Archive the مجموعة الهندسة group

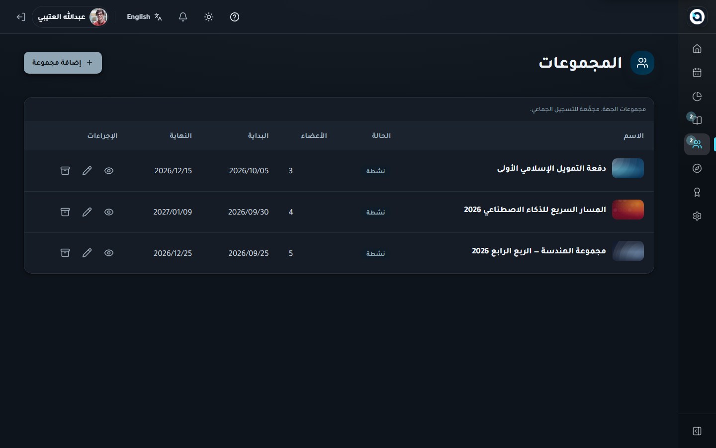(x=65, y=253)
